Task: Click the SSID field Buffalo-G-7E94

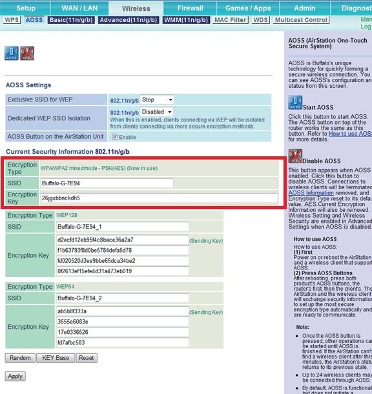Action: pos(107,183)
